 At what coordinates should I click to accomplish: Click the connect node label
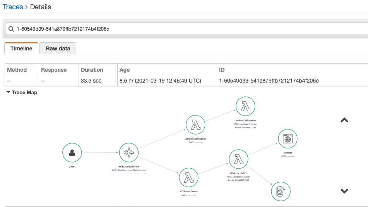coord(288,153)
